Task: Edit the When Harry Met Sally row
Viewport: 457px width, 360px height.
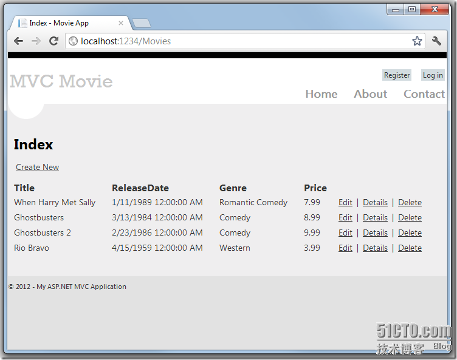Action: 345,202
